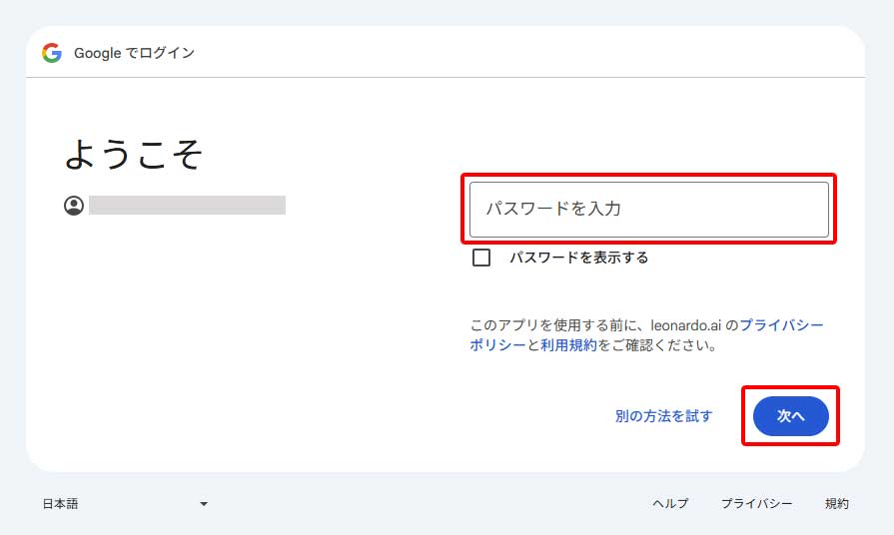Click the Google logo icon
Image resolution: width=894 pixels, height=535 pixels.
(x=52, y=53)
